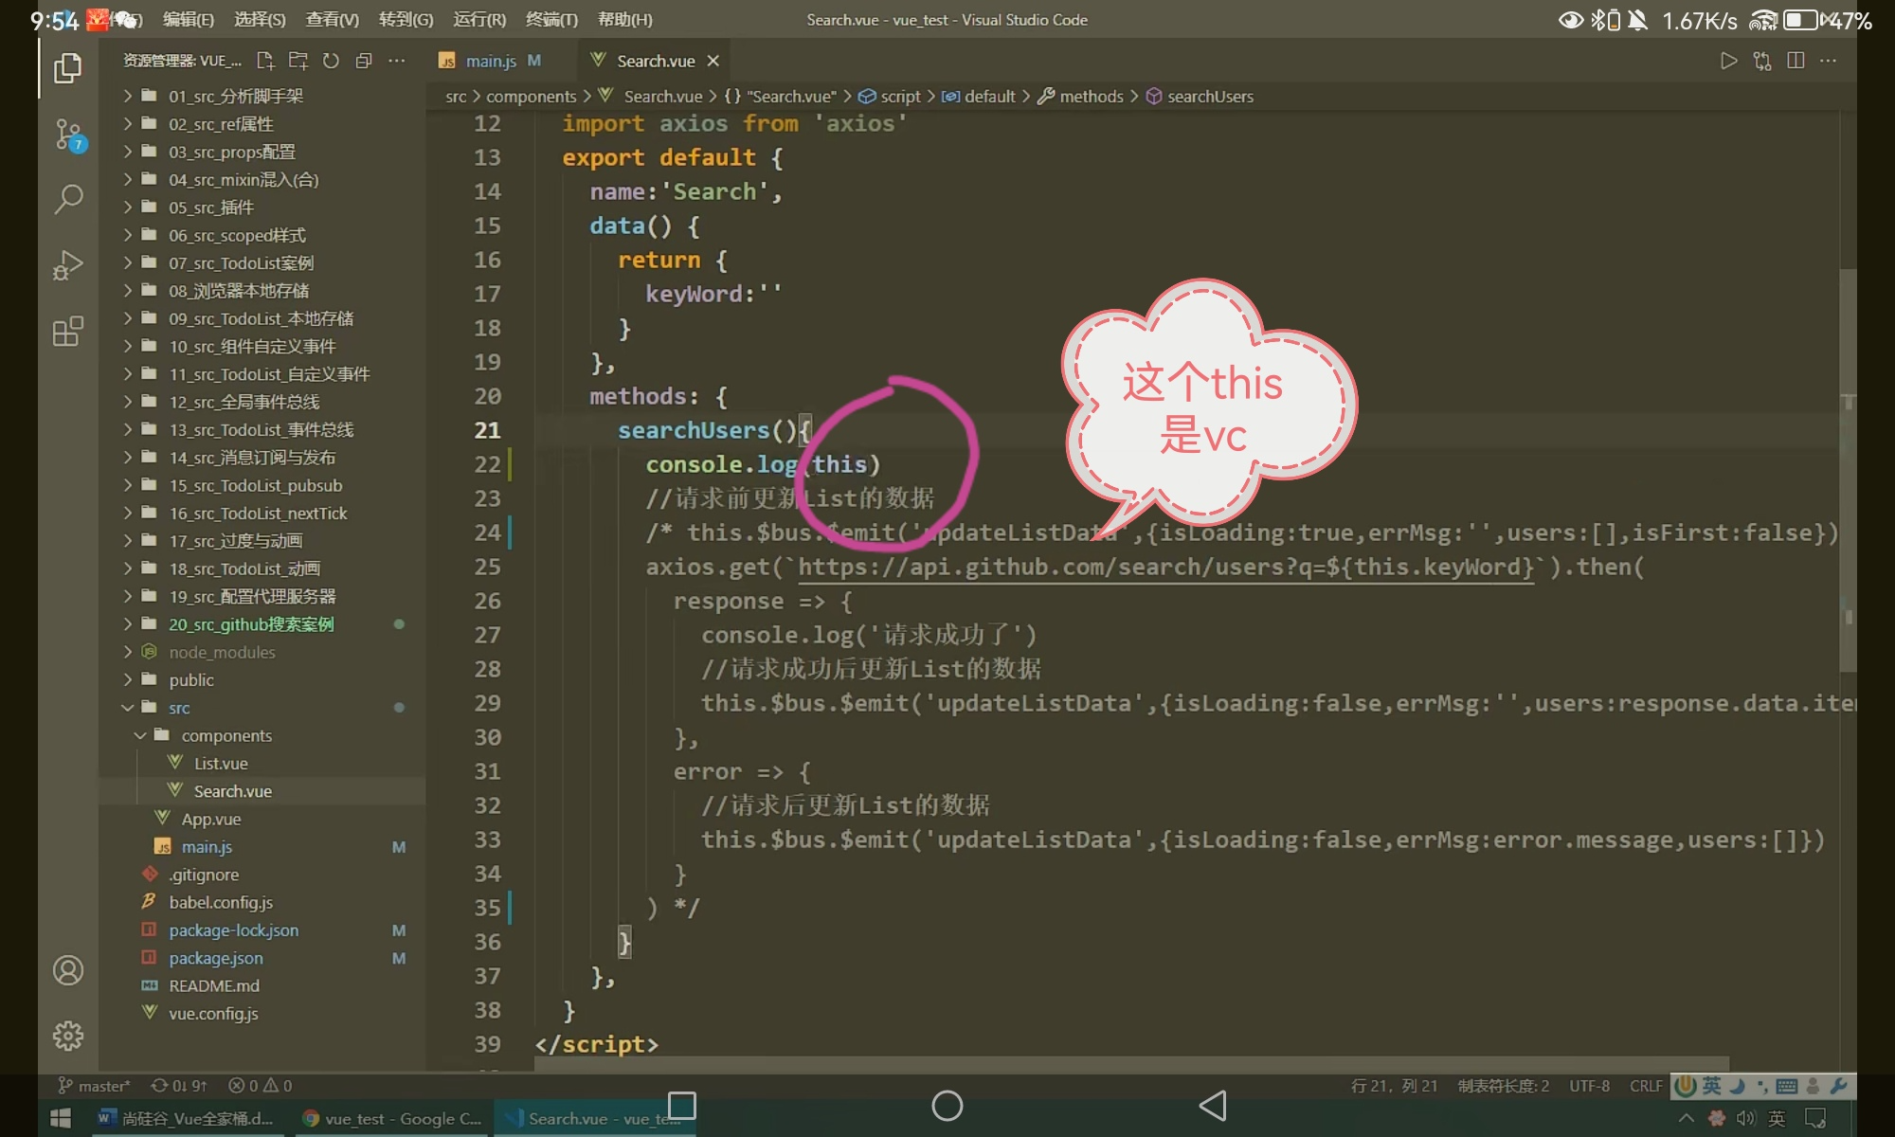The image size is (1895, 1137).
Task: Open List.vue in the explorer
Action: tap(221, 763)
